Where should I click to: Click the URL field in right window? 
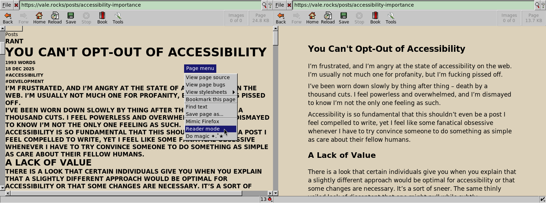pos(413,5)
